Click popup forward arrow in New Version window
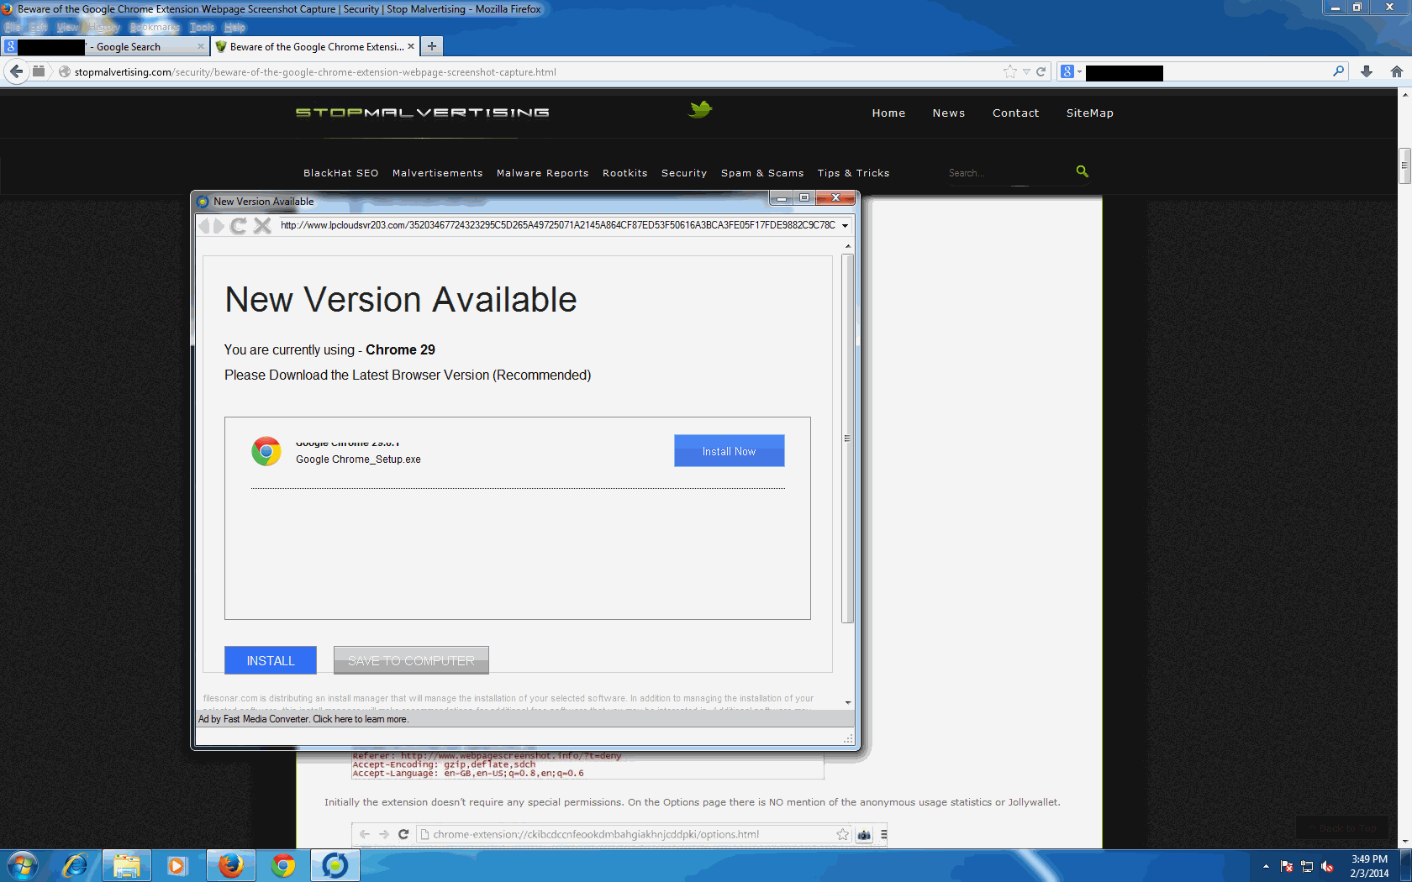1412x882 pixels. (219, 225)
